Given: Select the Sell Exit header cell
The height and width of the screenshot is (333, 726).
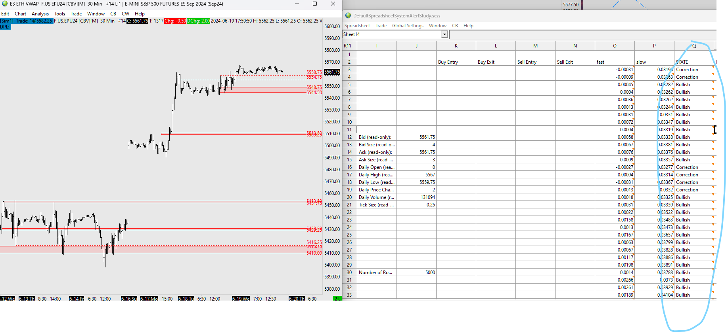Looking at the screenshot, I should 575,62.
